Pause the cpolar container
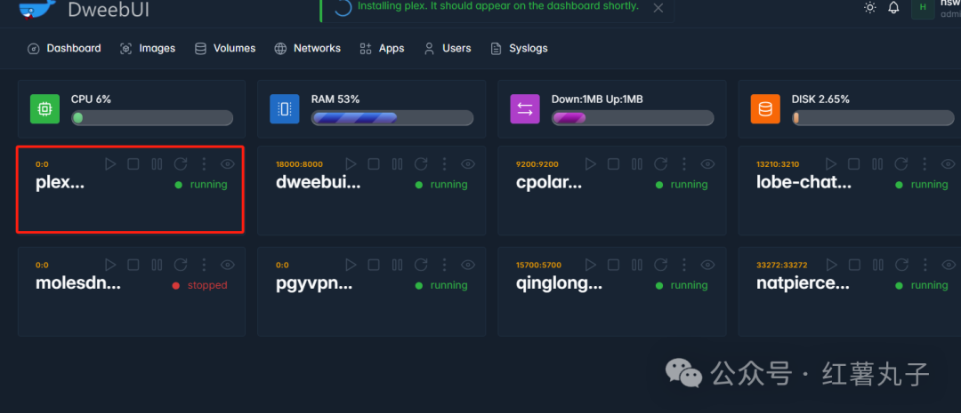The image size is (961, 413). (x=637, y=164)
